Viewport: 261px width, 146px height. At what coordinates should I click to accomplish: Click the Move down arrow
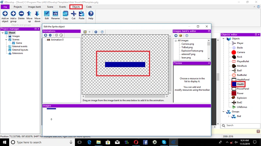click(37, 17)
